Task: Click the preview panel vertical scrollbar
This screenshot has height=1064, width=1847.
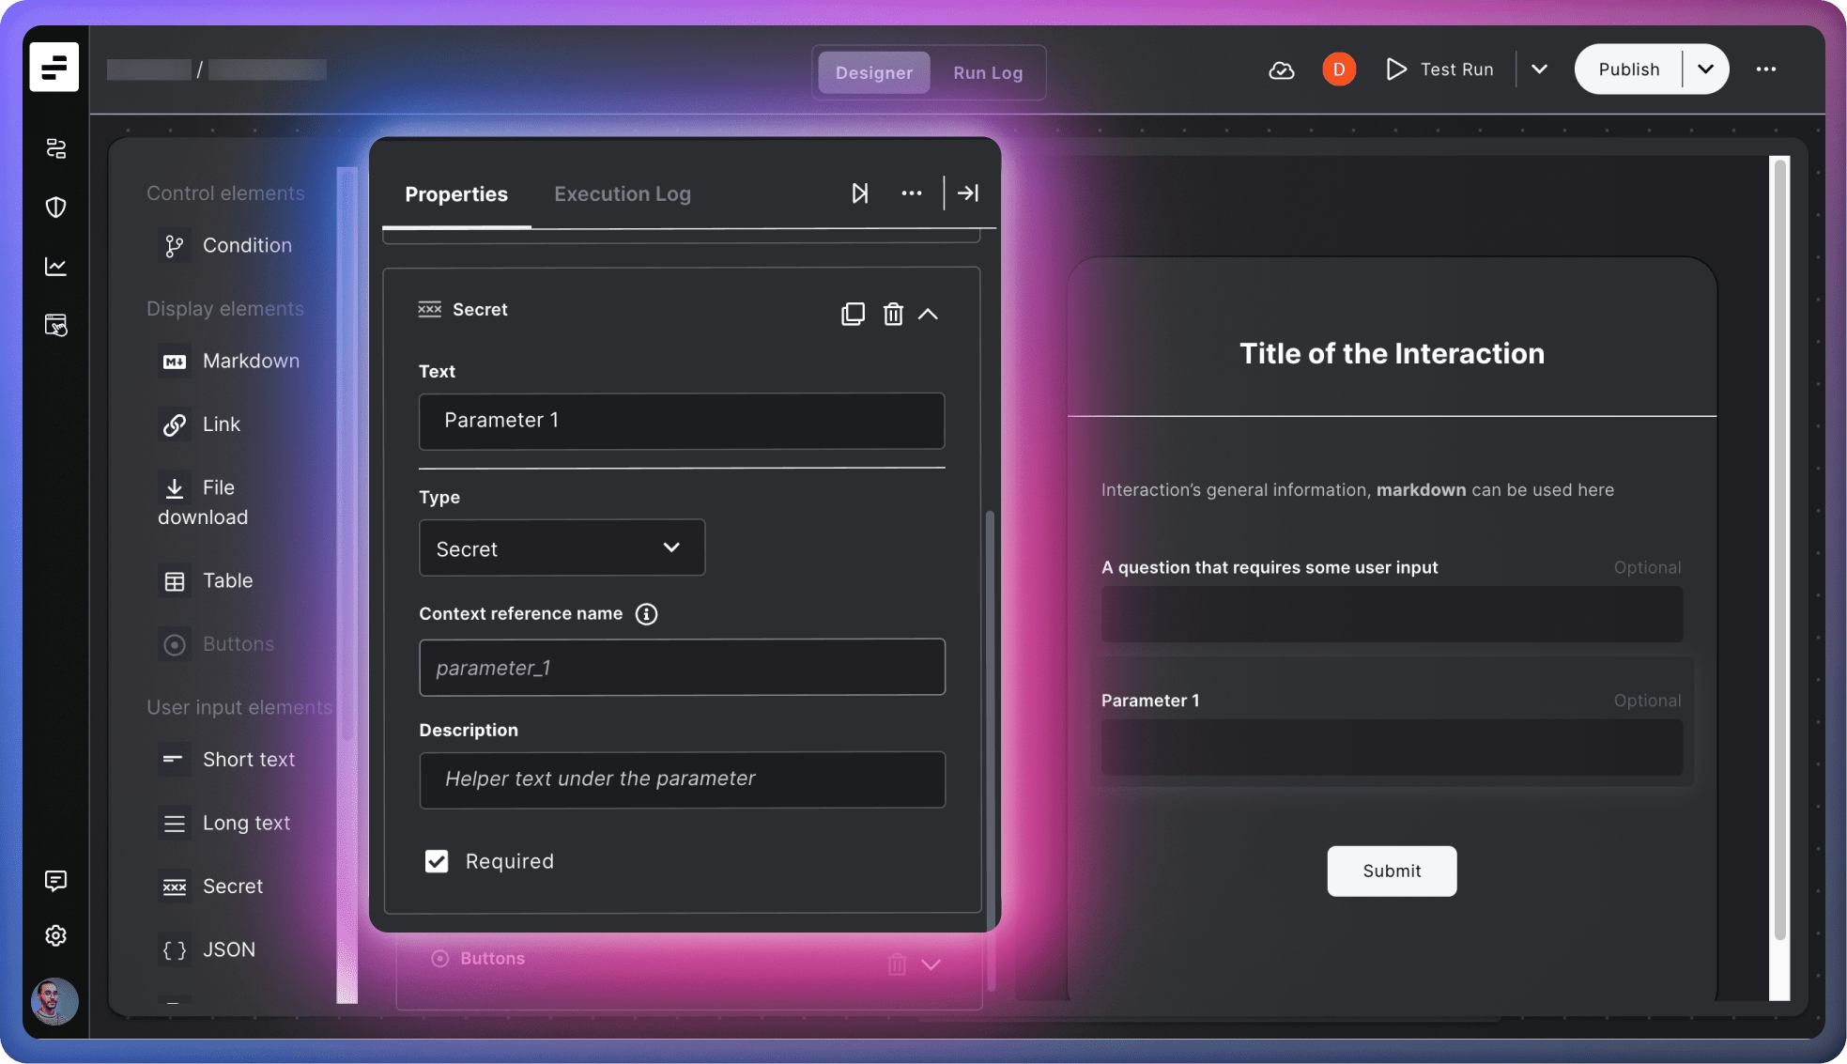Action: (1778, 549)
